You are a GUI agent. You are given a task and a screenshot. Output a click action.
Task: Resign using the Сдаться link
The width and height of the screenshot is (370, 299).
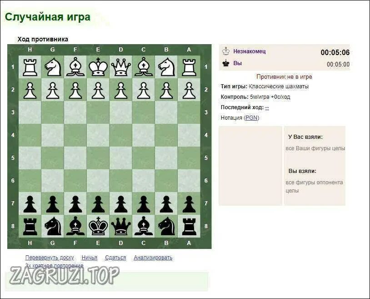coord(115,258)
